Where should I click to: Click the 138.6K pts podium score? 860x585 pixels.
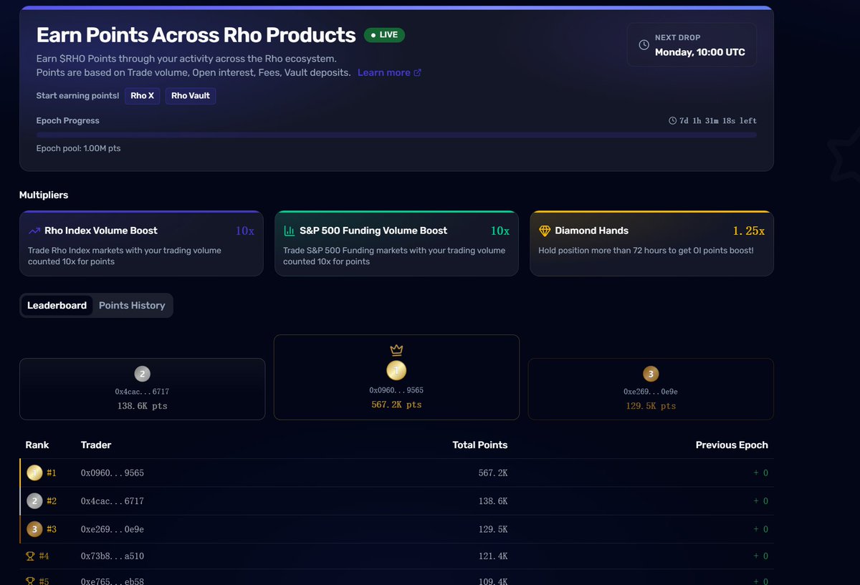click(x=142, y=406)
